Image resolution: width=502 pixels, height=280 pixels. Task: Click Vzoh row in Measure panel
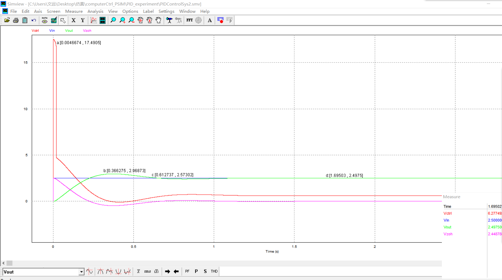pos(472,234)
